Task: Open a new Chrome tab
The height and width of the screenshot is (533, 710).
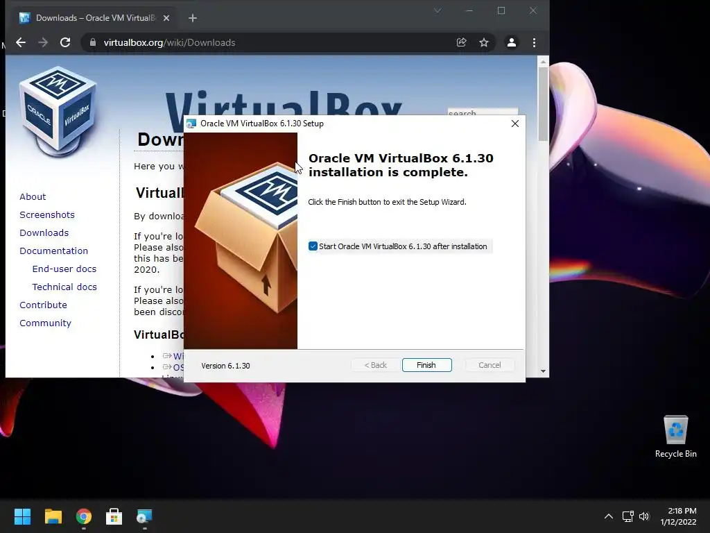Action: (193, 18)
